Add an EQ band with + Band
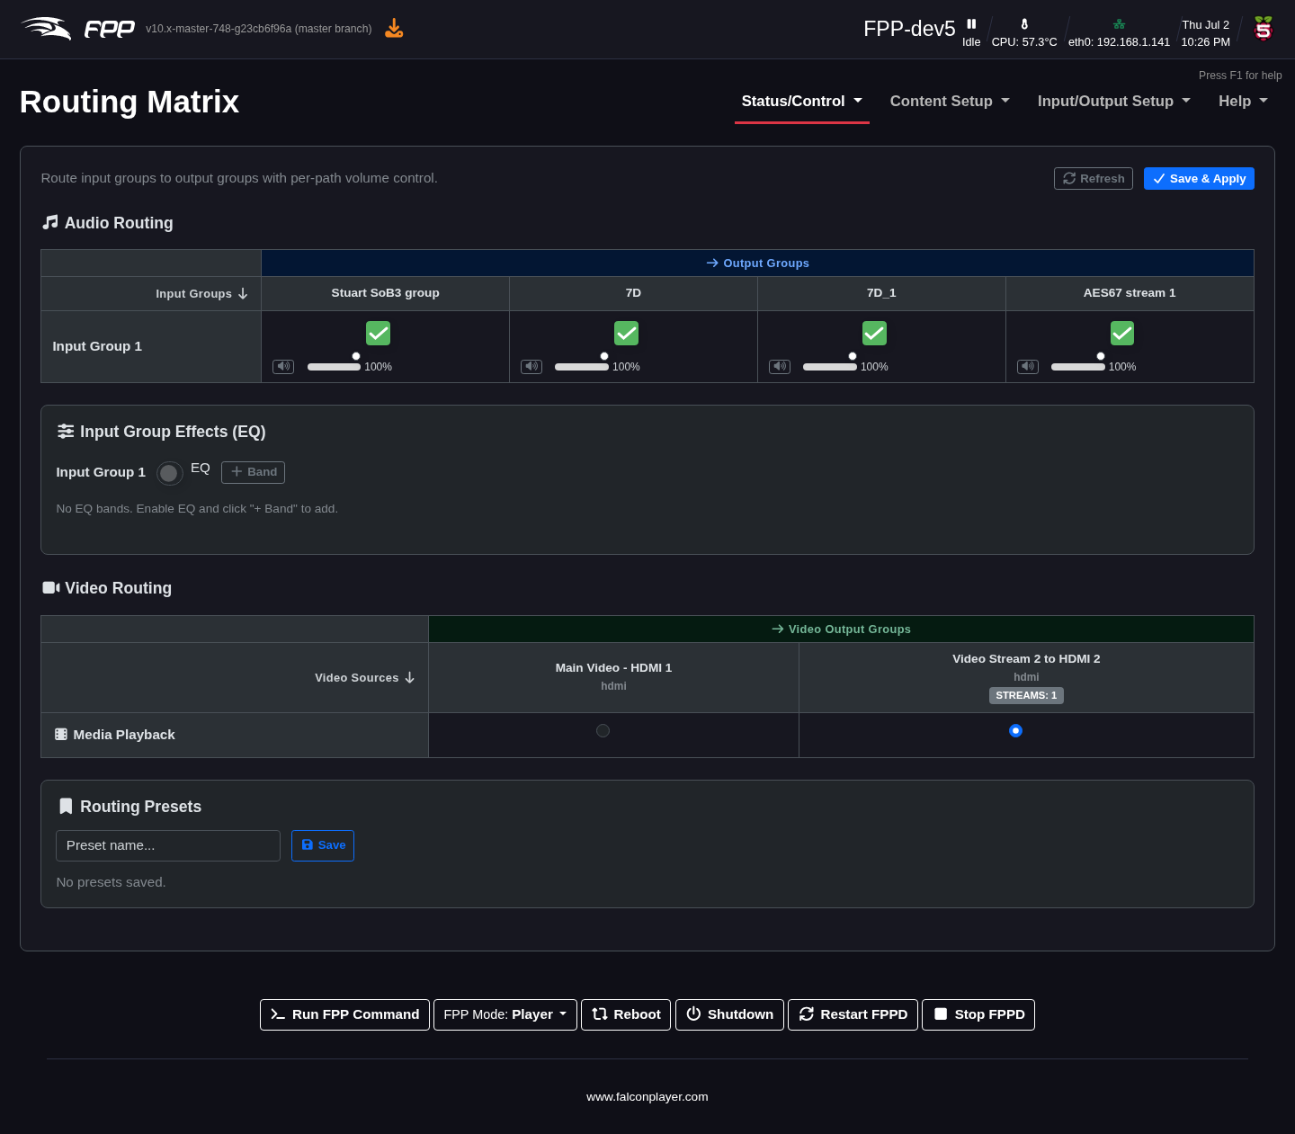 254,472
